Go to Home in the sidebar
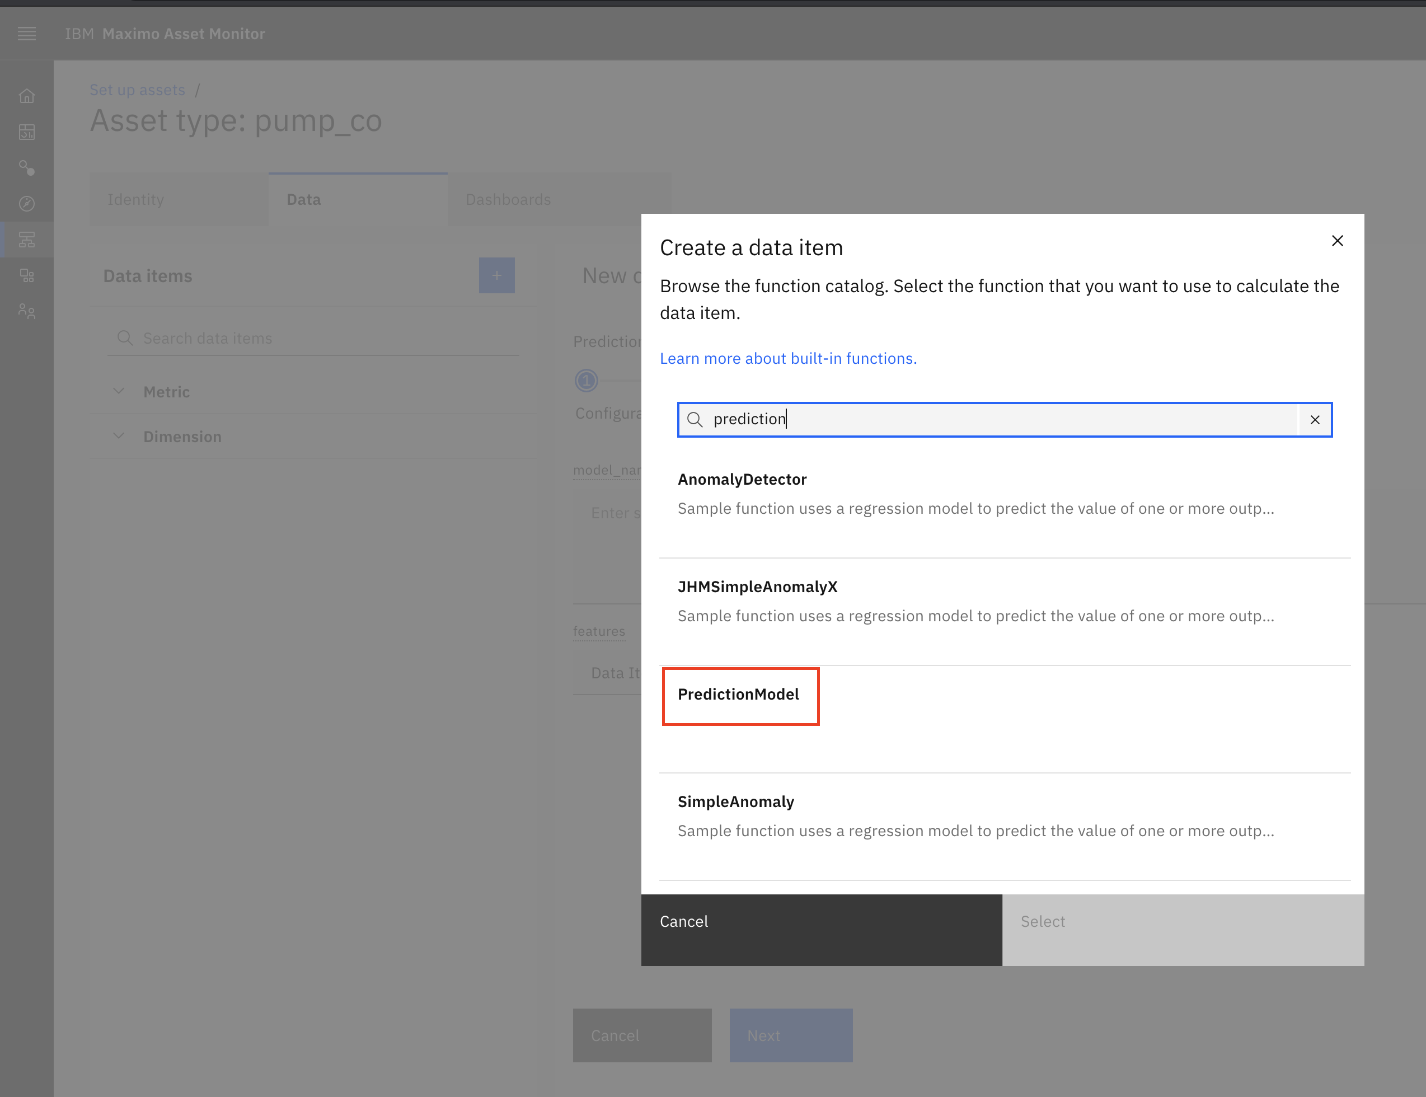 click(27, 97)
